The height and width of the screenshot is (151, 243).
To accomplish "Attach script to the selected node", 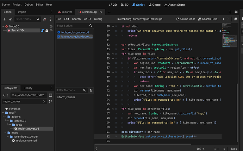I will pos(44,19).
